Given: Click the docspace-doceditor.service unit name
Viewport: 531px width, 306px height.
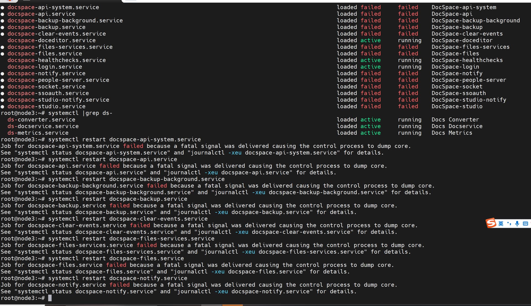Looking at the screenshot, I should tap(51, 40).
